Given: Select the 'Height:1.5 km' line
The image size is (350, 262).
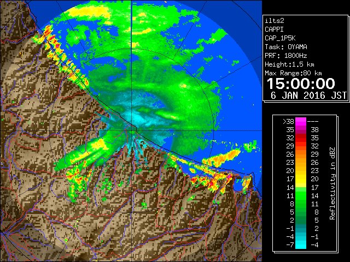Looking at the screenshot, I should pos(289,64).
